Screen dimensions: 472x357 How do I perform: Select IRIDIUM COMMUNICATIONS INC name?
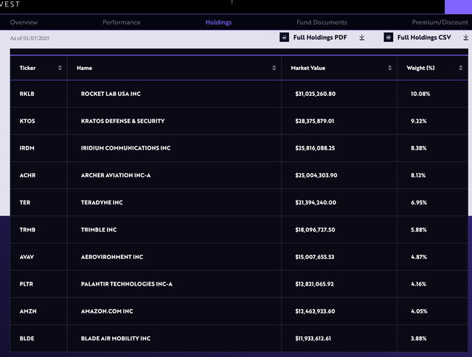click(x=125, y=148)
